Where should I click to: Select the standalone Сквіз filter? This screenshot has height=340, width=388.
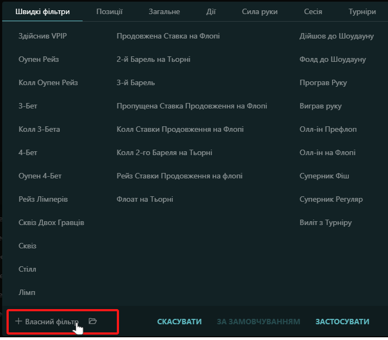tap(27, 246)
